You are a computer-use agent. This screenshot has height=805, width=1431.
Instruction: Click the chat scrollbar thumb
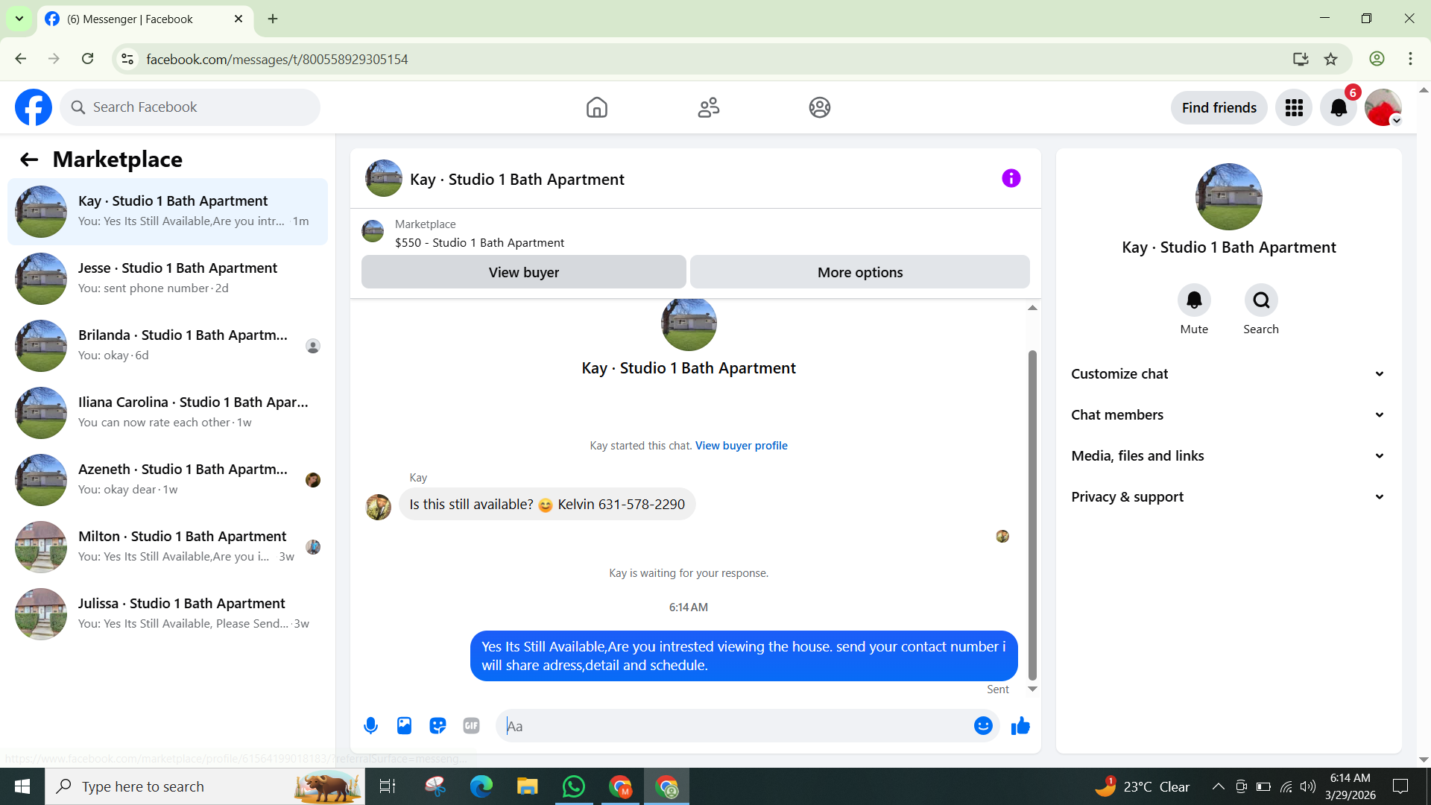tap(1032, 515)
